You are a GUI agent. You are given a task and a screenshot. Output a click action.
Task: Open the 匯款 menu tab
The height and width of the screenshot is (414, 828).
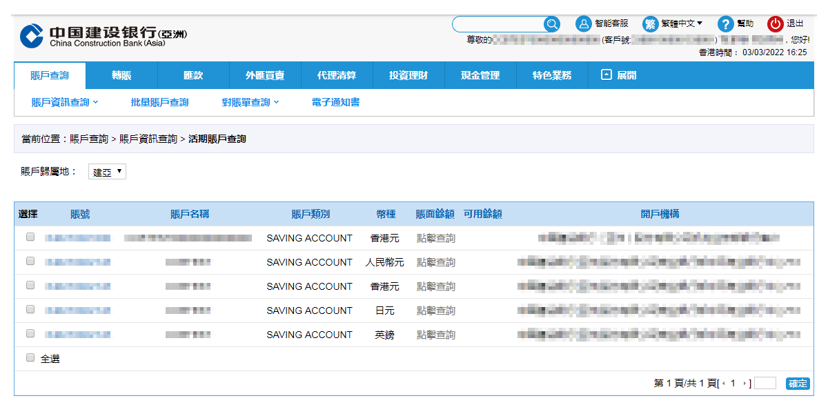[x=193, y=75]
